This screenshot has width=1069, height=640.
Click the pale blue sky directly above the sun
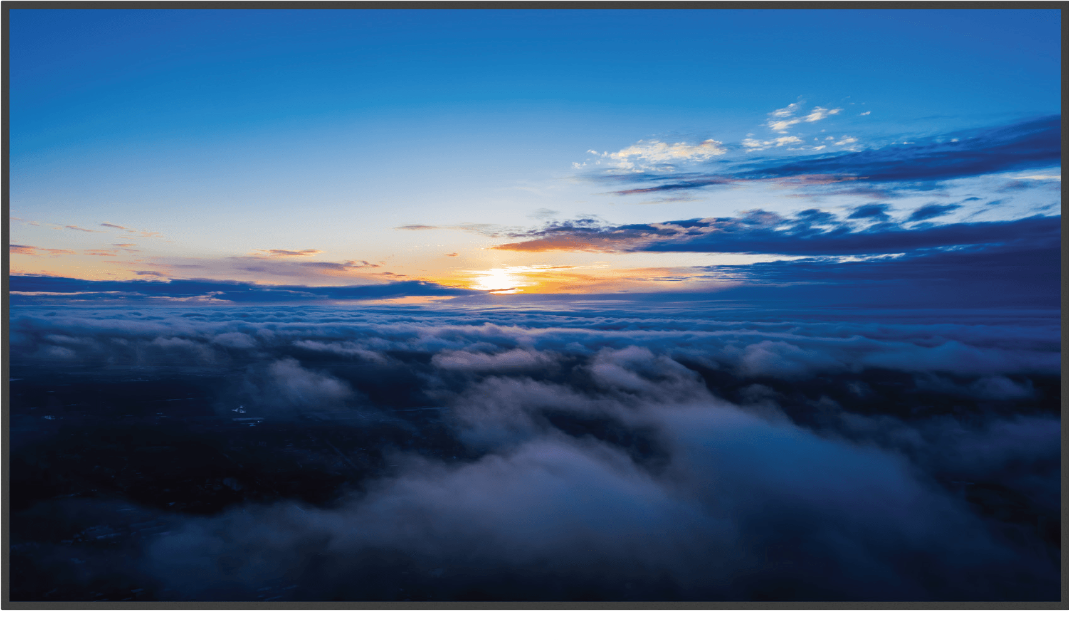pos(495,188)
